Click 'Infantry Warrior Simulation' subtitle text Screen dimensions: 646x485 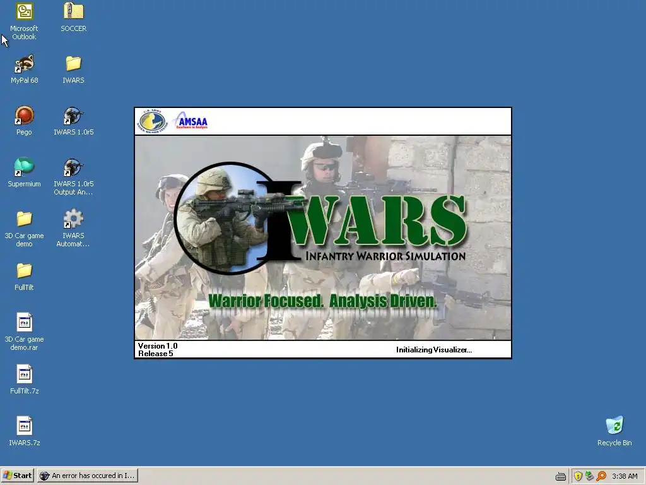(x=385, y=256)
